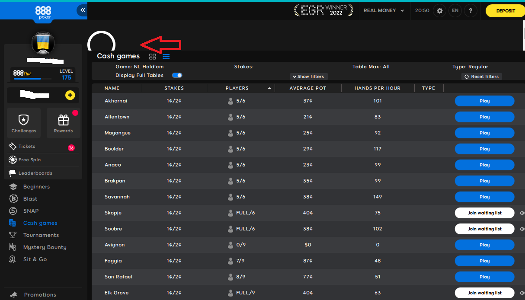Join waiting list for Elk Grove
This screenshot has width=525, height=300.
[484, 293]
